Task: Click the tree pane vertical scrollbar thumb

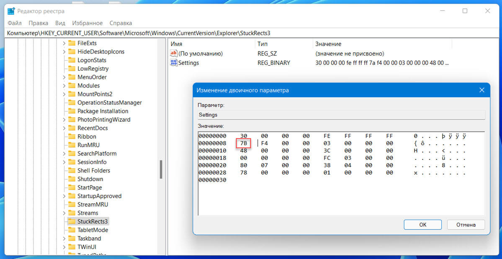Action: 161,169
